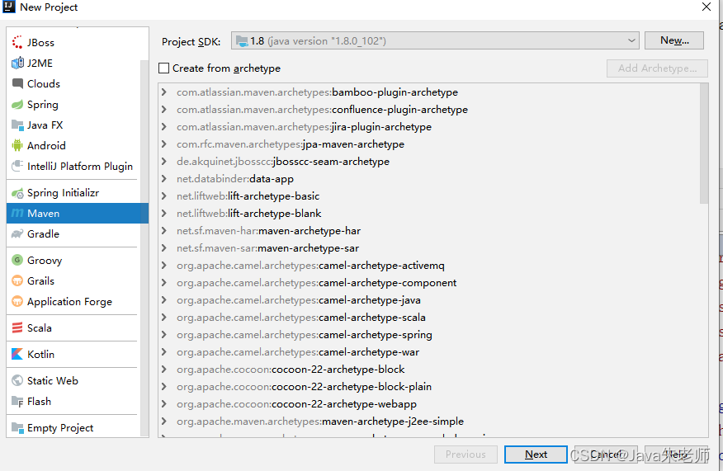723x471 pixels.
Task: Click the Cancel button
Action: (x=606, y=455)
